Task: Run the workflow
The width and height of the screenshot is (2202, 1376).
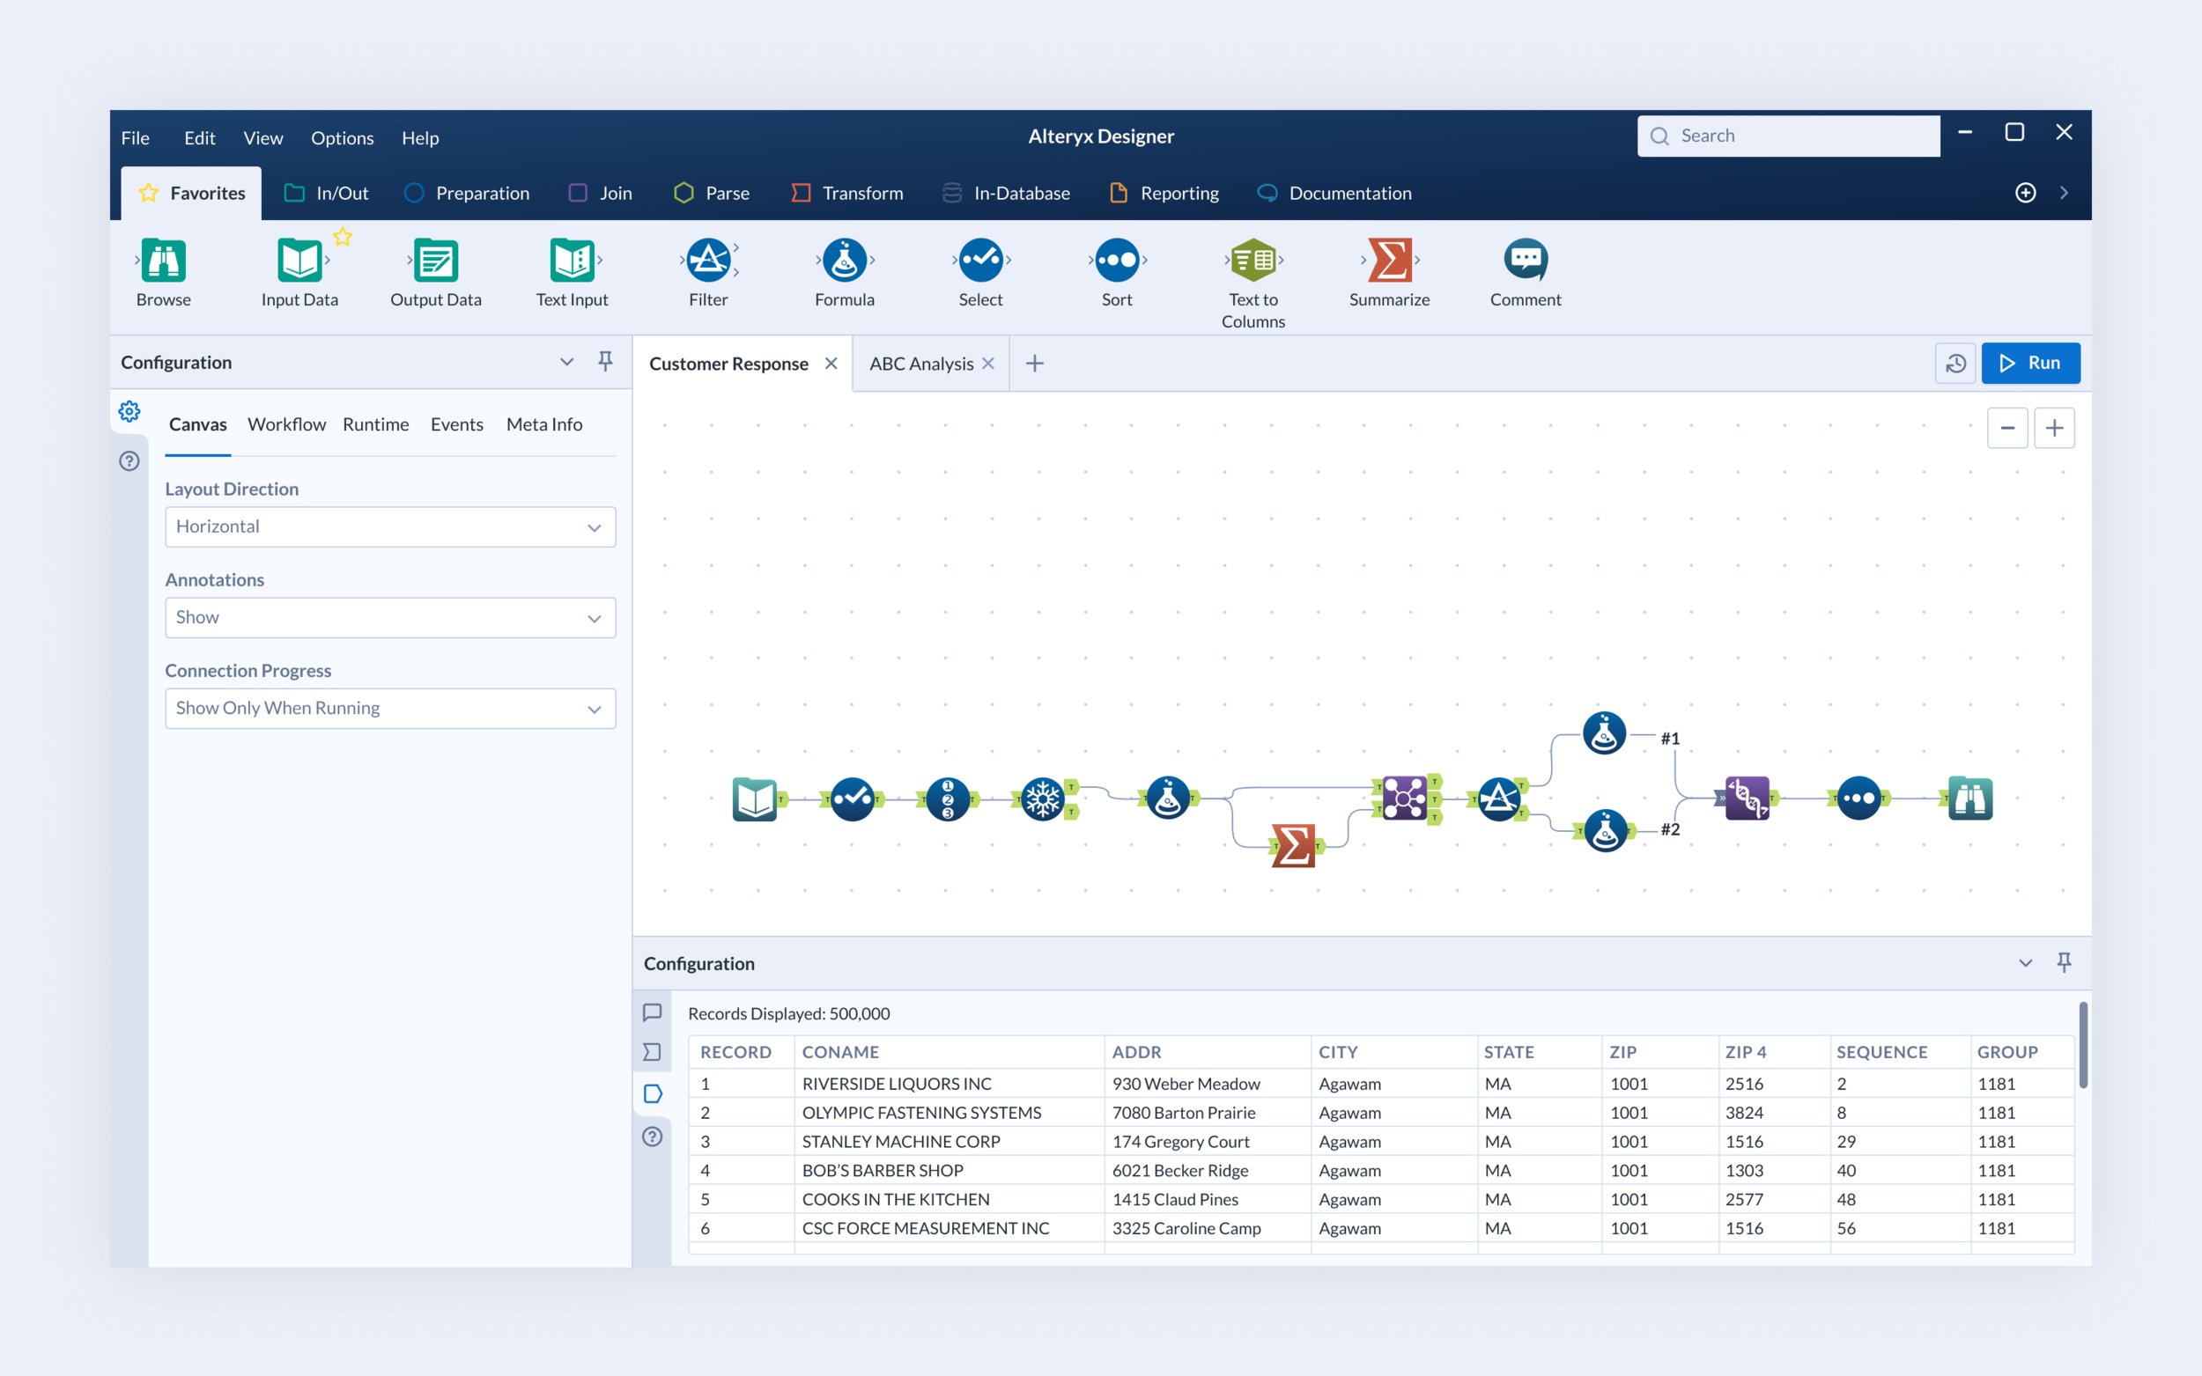Action: (2031, 363)
